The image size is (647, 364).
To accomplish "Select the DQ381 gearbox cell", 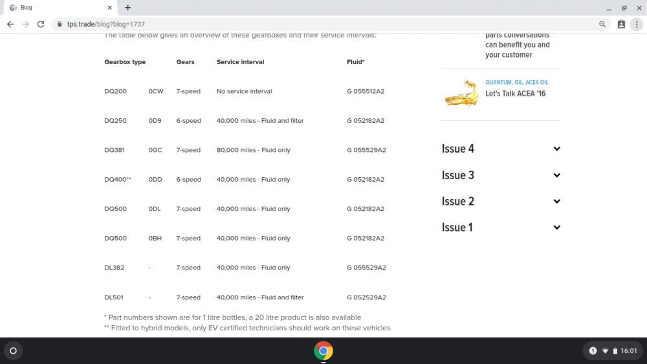I will pos(115,150).
